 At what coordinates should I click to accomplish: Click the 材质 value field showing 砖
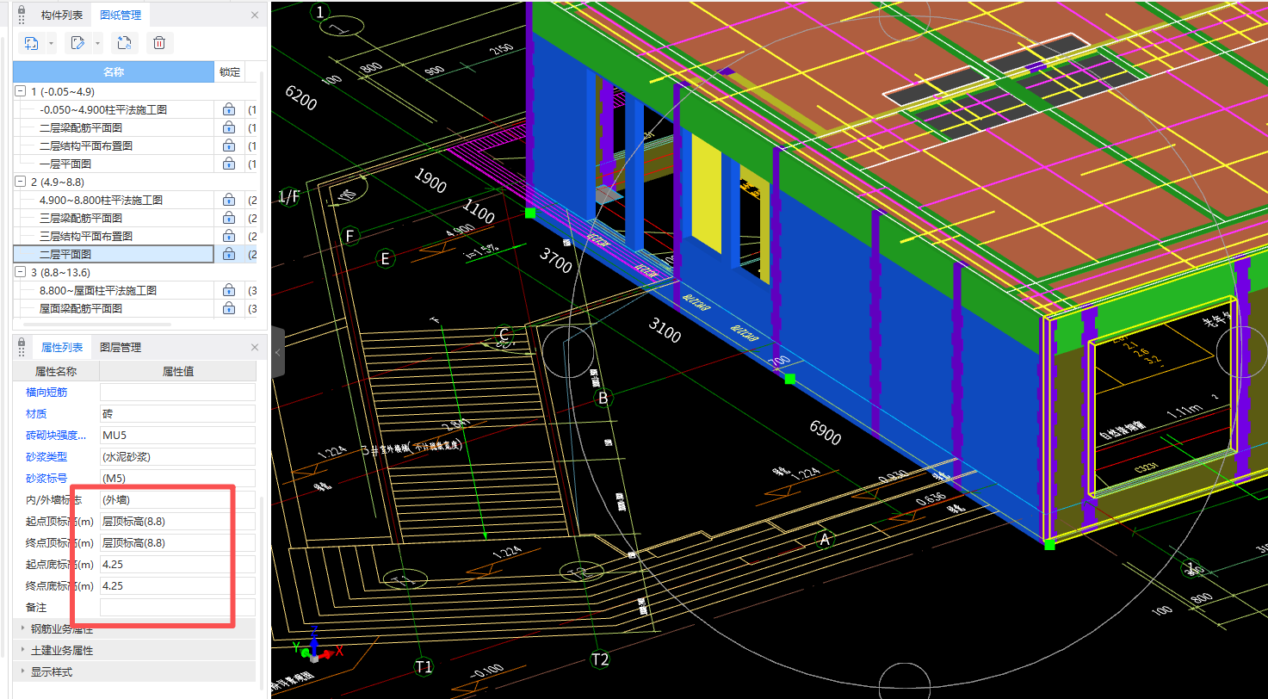[x=178, y=413]
